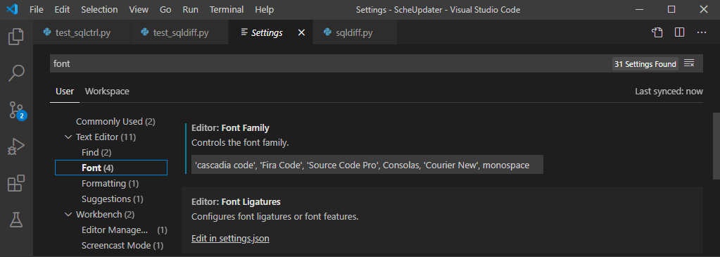Select Screencast Mode (1) category
The height and width of the screenshot is (257, 720).
click(x=122, y=246)
